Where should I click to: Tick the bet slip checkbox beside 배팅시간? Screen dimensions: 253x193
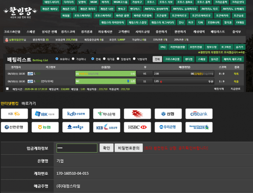pyautogui.click(x=7, y=89)
